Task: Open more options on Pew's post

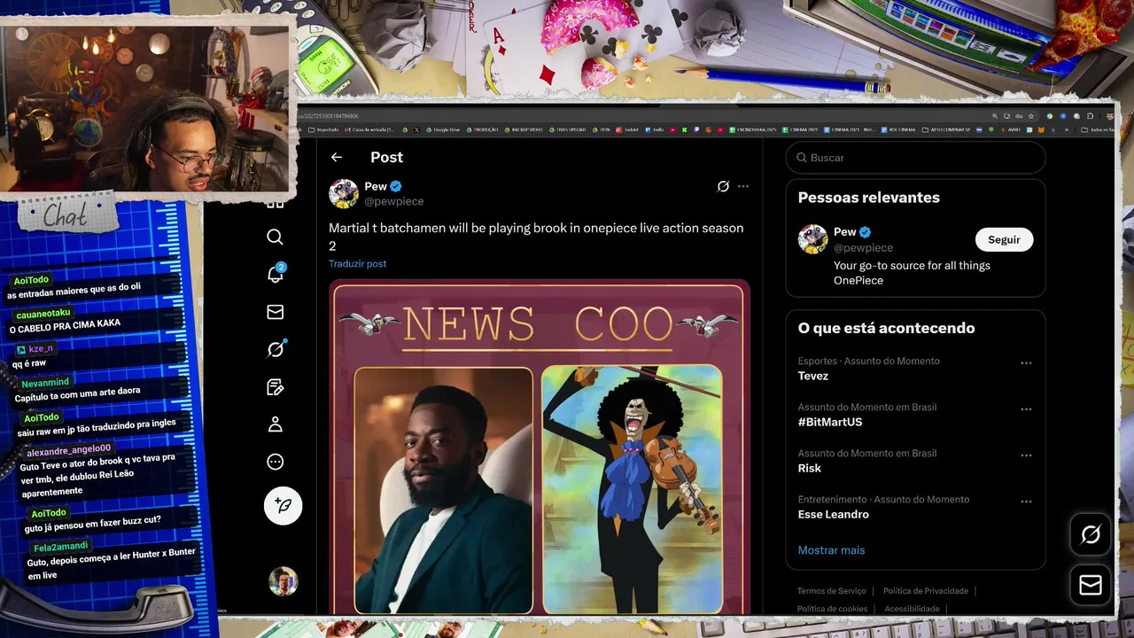Action: (743, 186)
